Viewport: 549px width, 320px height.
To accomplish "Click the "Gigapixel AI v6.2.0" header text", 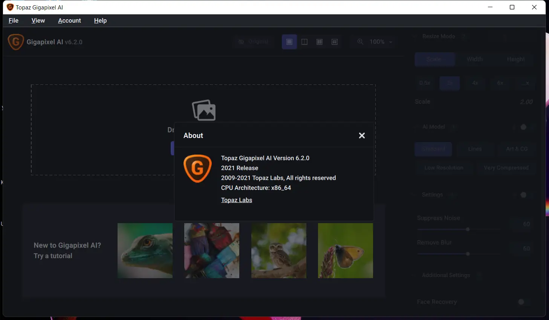I will pos(55,42).
